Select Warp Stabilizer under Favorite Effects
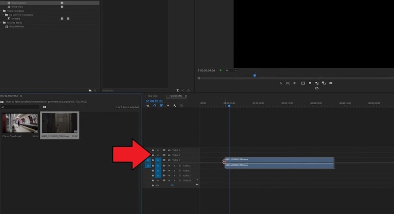394x214 pixels. 17,27
